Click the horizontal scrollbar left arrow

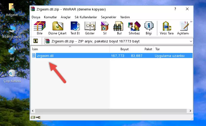pyautogui.click(x=33, y=111)
